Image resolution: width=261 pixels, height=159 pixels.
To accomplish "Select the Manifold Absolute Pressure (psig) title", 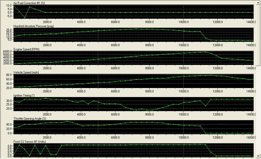I will (34, 26).
